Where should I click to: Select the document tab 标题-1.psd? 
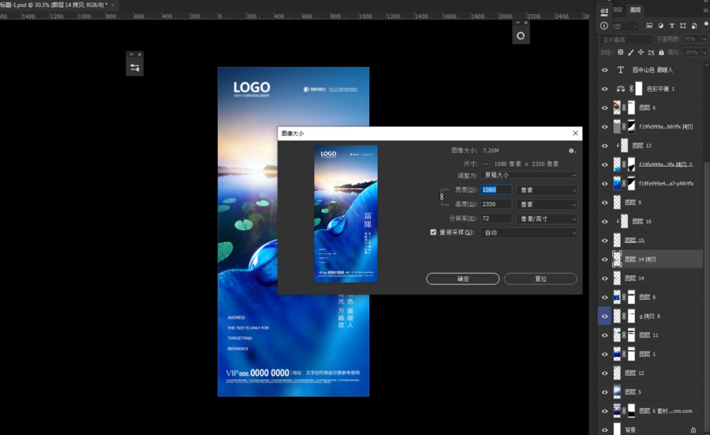click(54, 5)
